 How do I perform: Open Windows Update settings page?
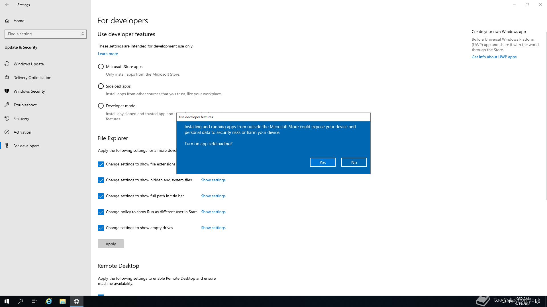[x=46, y=64]
